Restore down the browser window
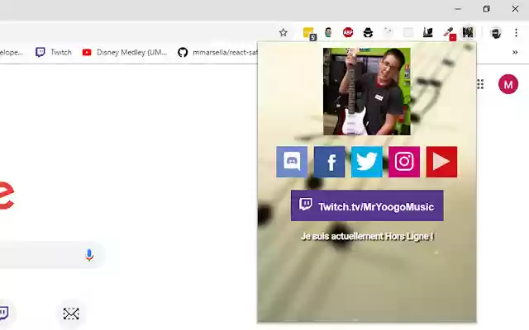The width and height of the screenshot is (529, 330). pyautogui.click(x=486, y=9)
